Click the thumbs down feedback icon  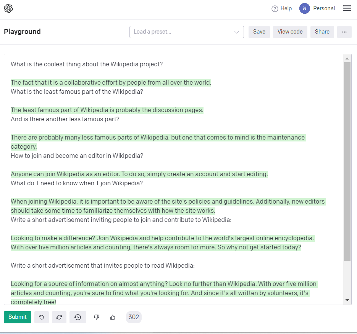pyautogui.click(x=97, y=317)
